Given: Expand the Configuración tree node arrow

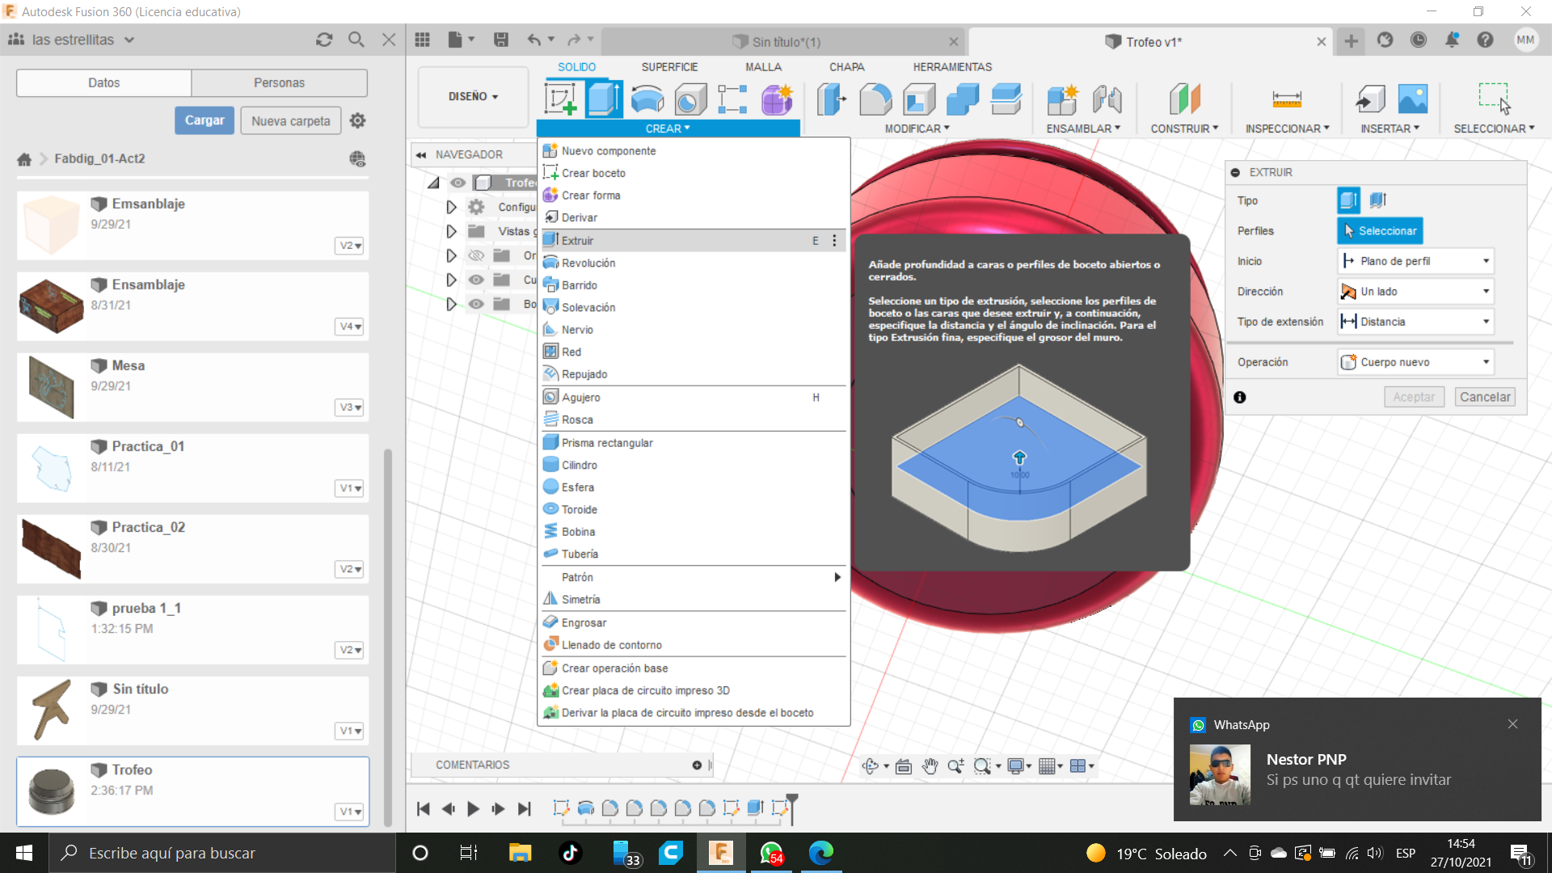Looking at the screenshot, I should tap(451, 207).
